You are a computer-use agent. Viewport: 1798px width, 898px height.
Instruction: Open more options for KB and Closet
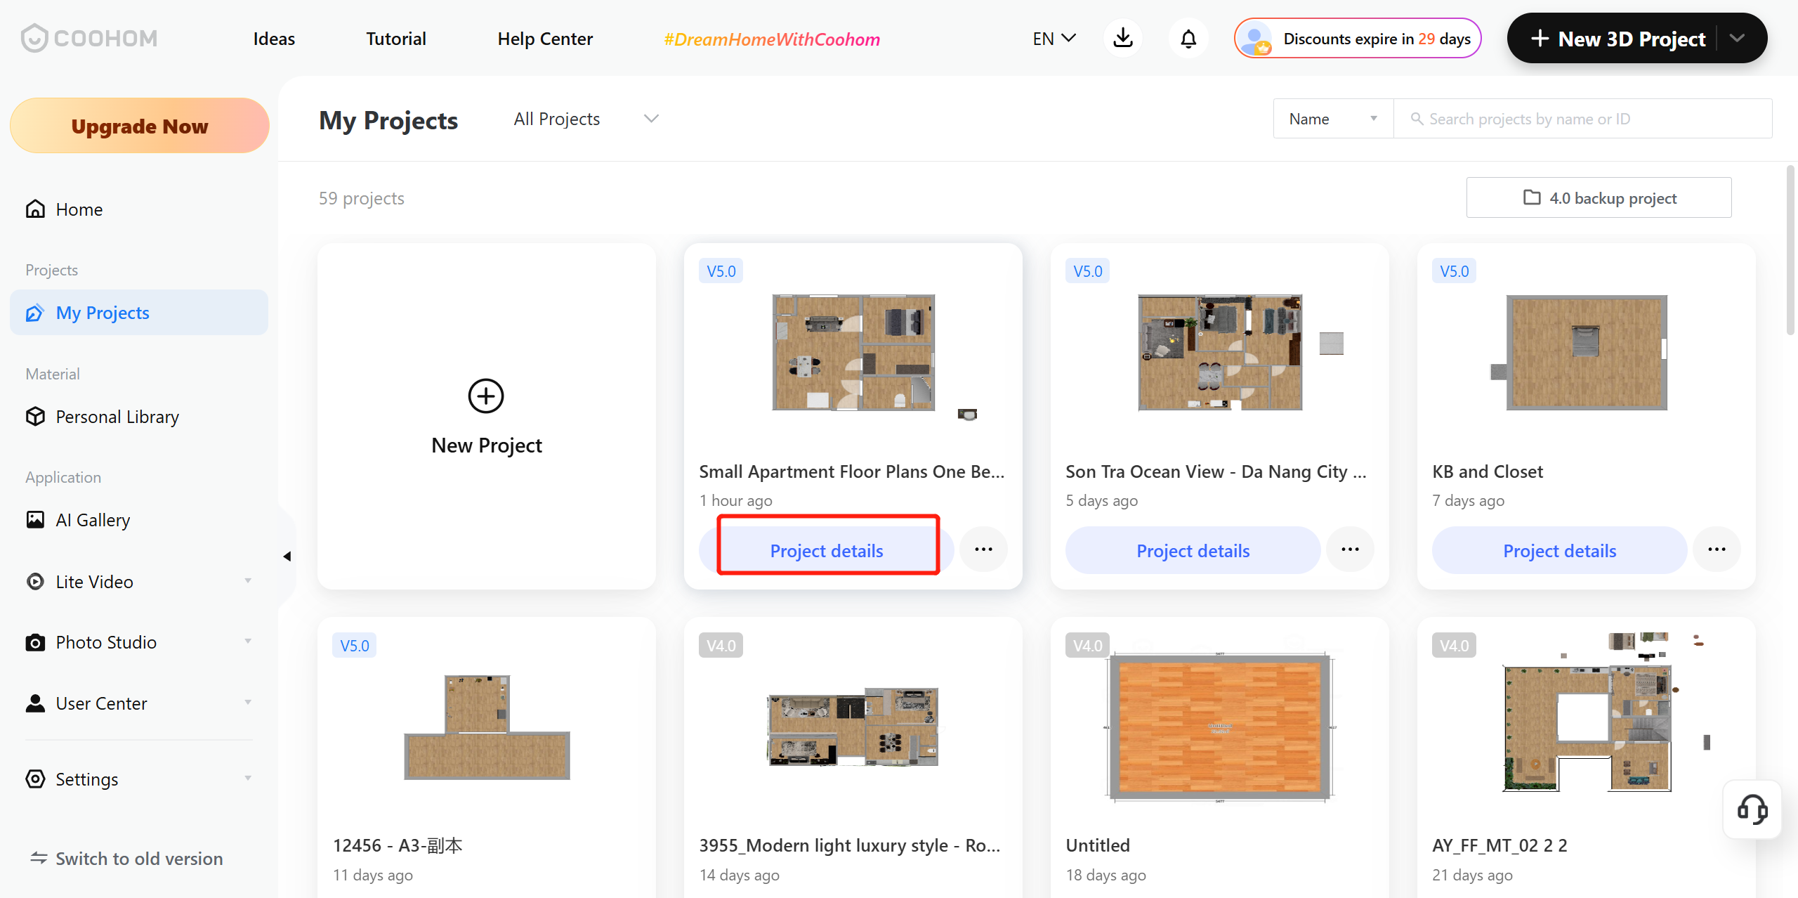(x=1717, y=549)
